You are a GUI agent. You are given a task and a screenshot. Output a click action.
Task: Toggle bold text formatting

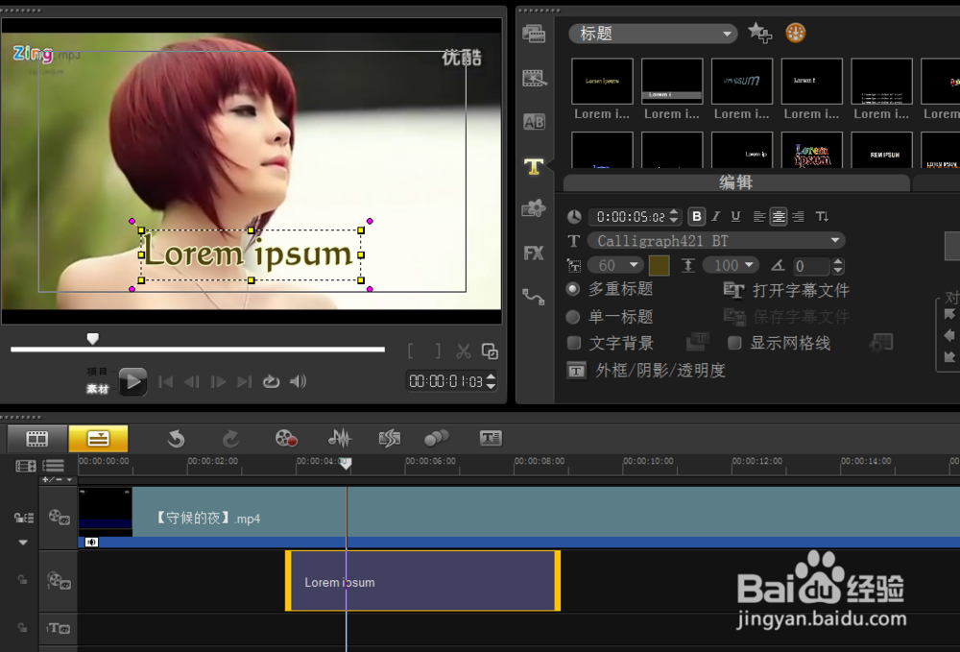click(696, 217)
